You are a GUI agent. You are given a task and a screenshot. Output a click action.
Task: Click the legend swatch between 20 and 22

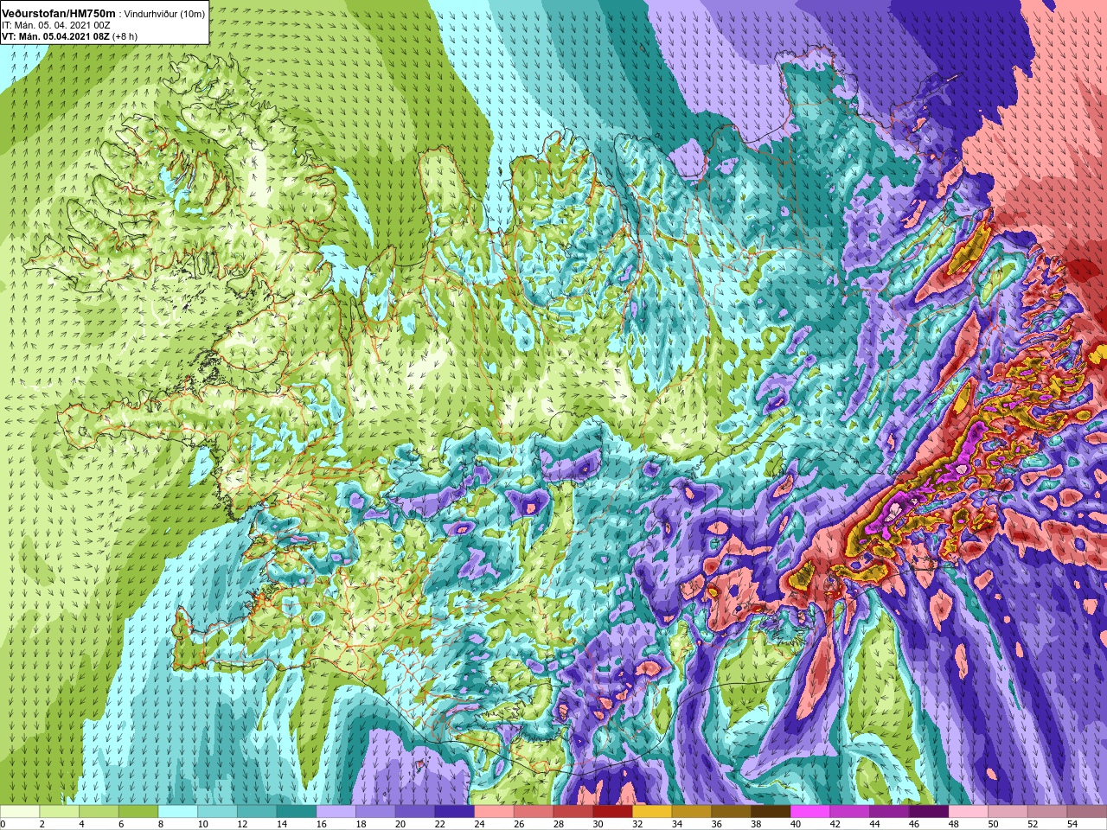(415, 812)
